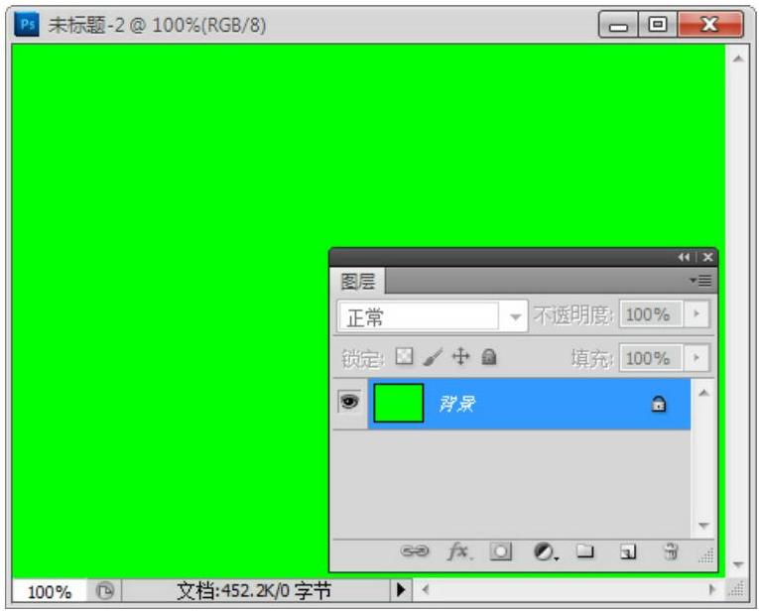
Task: Open the fx layer style menu
Action: tap(459, 551)
